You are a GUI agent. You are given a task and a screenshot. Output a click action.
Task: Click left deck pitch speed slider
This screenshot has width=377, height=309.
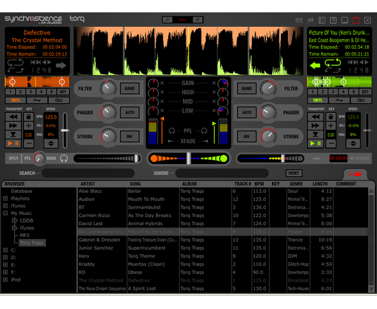[x=65, y=130]
